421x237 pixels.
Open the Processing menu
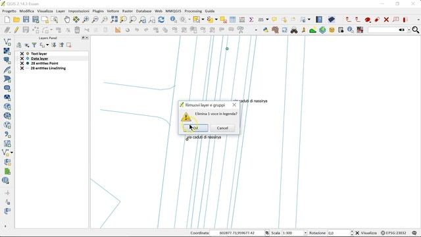193,11
